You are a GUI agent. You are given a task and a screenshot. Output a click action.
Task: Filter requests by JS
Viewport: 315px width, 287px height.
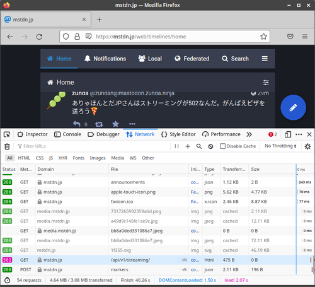tap(51, 158)
